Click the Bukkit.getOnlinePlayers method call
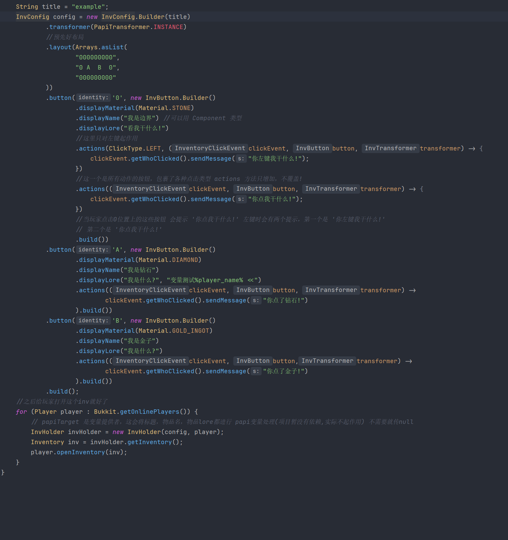 click(149, 412)
